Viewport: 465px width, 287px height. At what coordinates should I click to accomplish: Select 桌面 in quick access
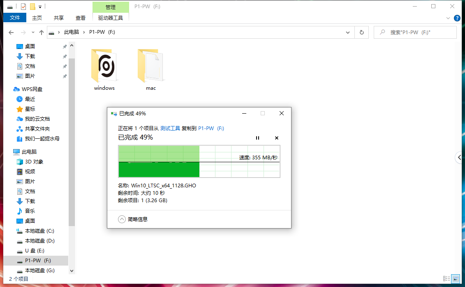[30, 47]
